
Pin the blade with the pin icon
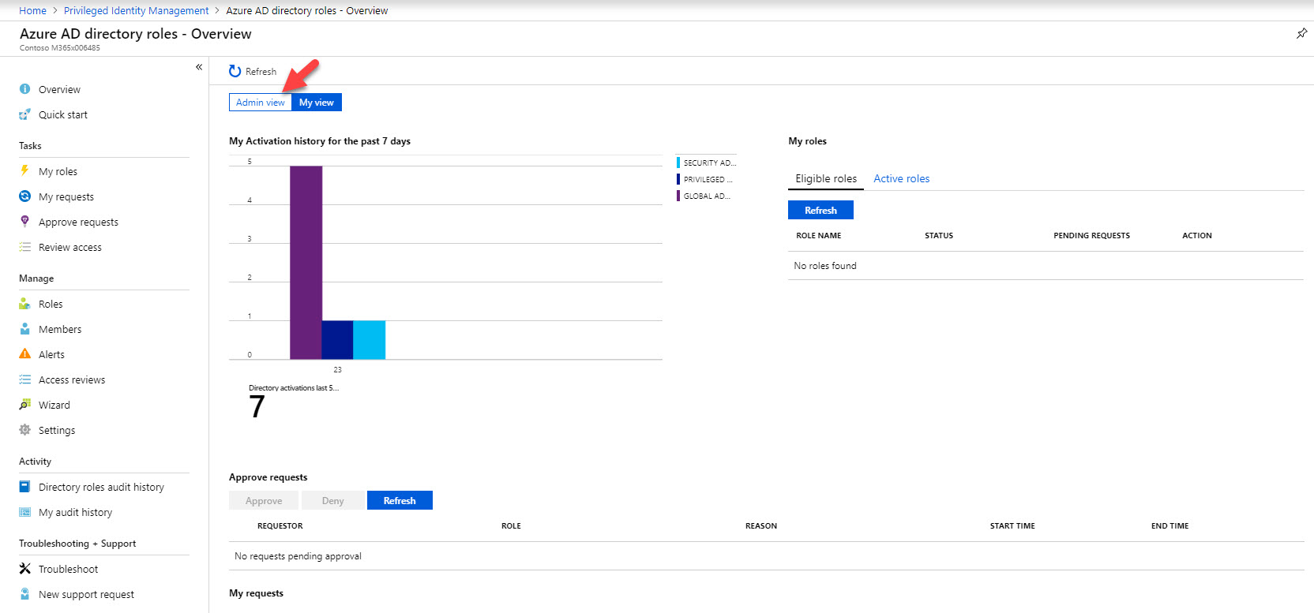pos(1301,33)
